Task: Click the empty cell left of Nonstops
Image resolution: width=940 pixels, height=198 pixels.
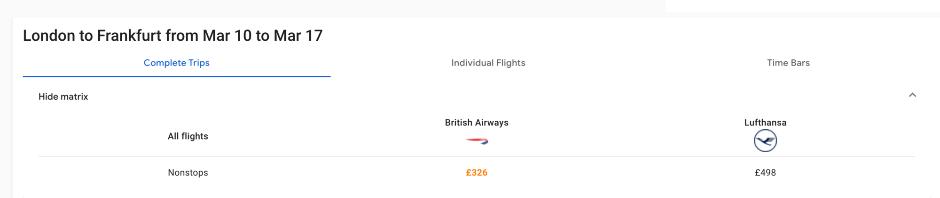Action: [x=94, y=173]
